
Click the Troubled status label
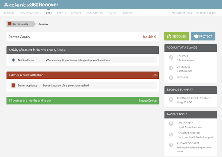click(x=149, y=37)
